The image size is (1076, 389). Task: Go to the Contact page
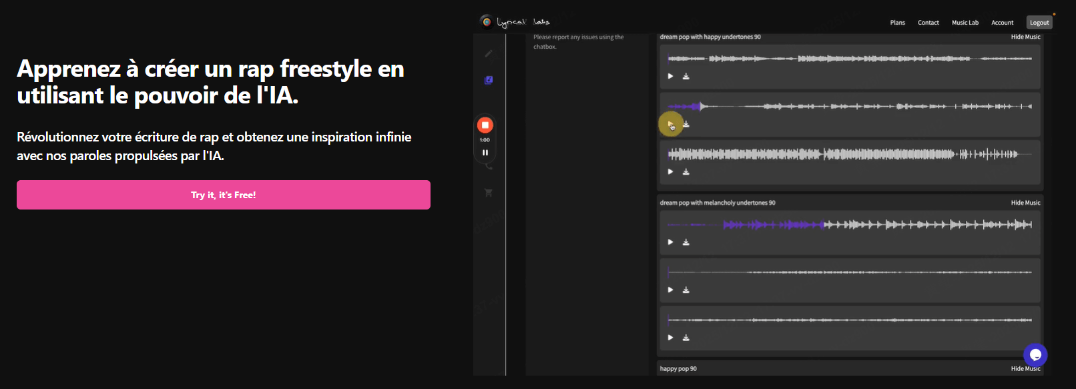pos(928,23)
